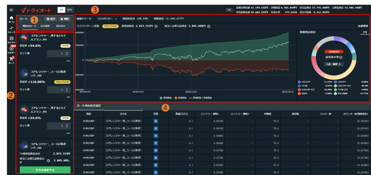The width and height of the screenshot is (371, 175).
Task: Click info icon beside 超危険水準
Action: coord(341,57)
